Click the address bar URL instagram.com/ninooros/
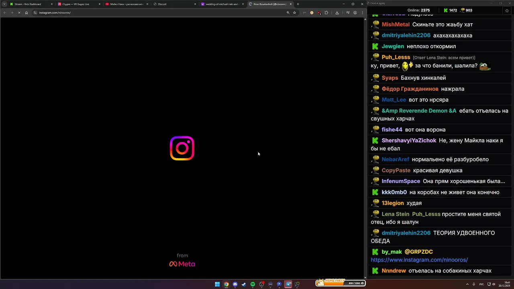Image resolution: width=514 pixels, height=289 pixels. point(55,12)
